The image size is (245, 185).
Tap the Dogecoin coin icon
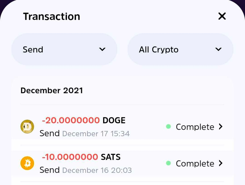click(x=27, y=127)
